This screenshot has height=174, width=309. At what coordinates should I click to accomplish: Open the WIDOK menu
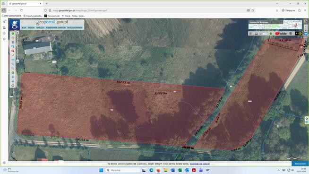(31, 27)
